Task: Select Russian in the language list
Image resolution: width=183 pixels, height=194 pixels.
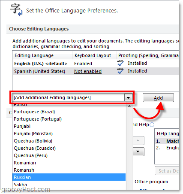Action: 69,177
